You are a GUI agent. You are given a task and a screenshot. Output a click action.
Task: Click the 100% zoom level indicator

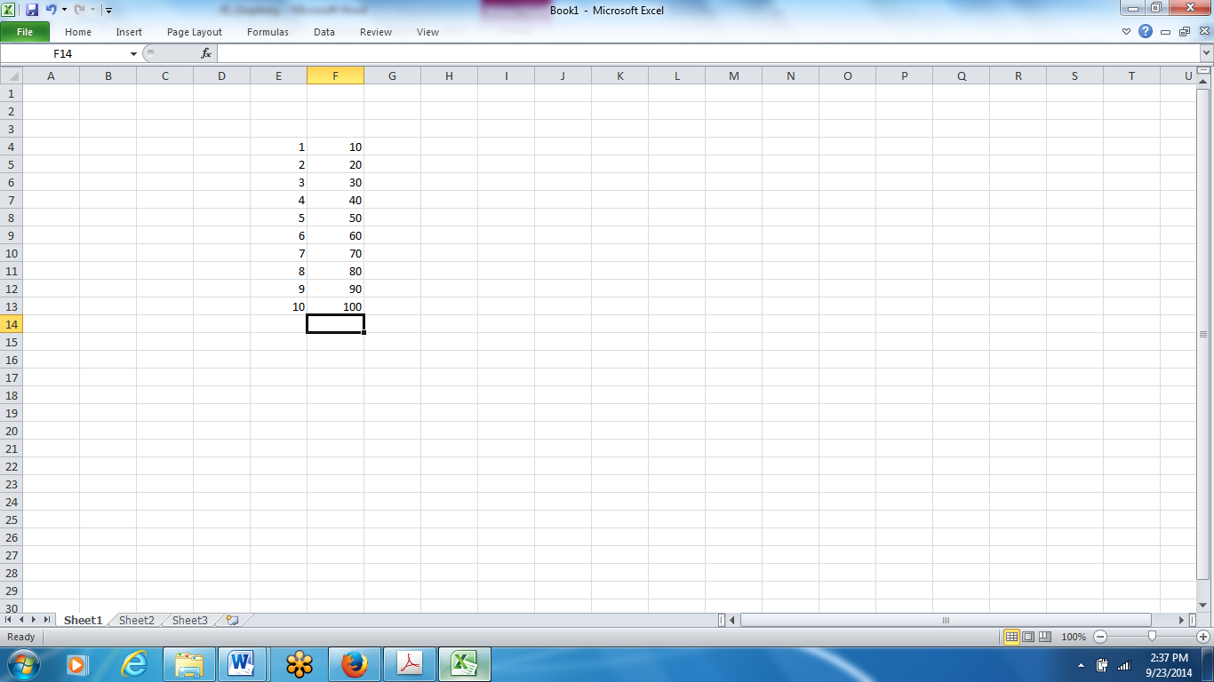(1074, 637)
